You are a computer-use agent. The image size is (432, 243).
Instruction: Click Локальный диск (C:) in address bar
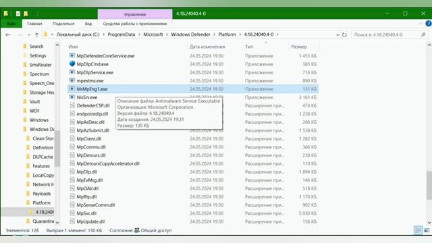coord(78,34)
